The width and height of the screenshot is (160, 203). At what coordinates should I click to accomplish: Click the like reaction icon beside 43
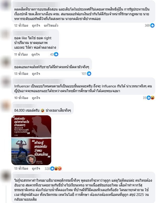[56, 54]
